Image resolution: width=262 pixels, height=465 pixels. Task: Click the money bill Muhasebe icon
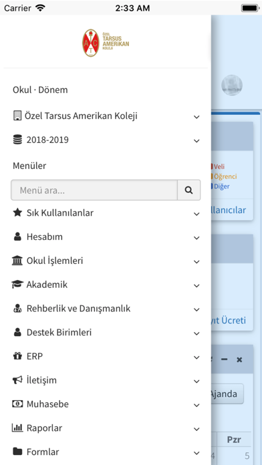(x=17, y=404)
